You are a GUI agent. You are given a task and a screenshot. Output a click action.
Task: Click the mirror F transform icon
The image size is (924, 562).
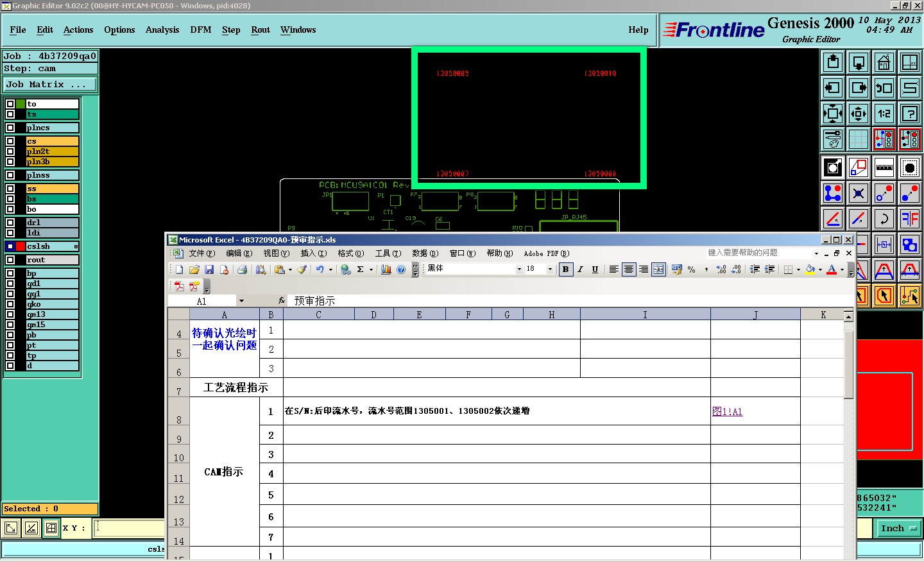tap(910, 219)
